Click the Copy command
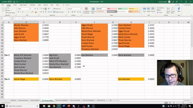The width and height of the screenshot is (193, 108). pos(8,10)
